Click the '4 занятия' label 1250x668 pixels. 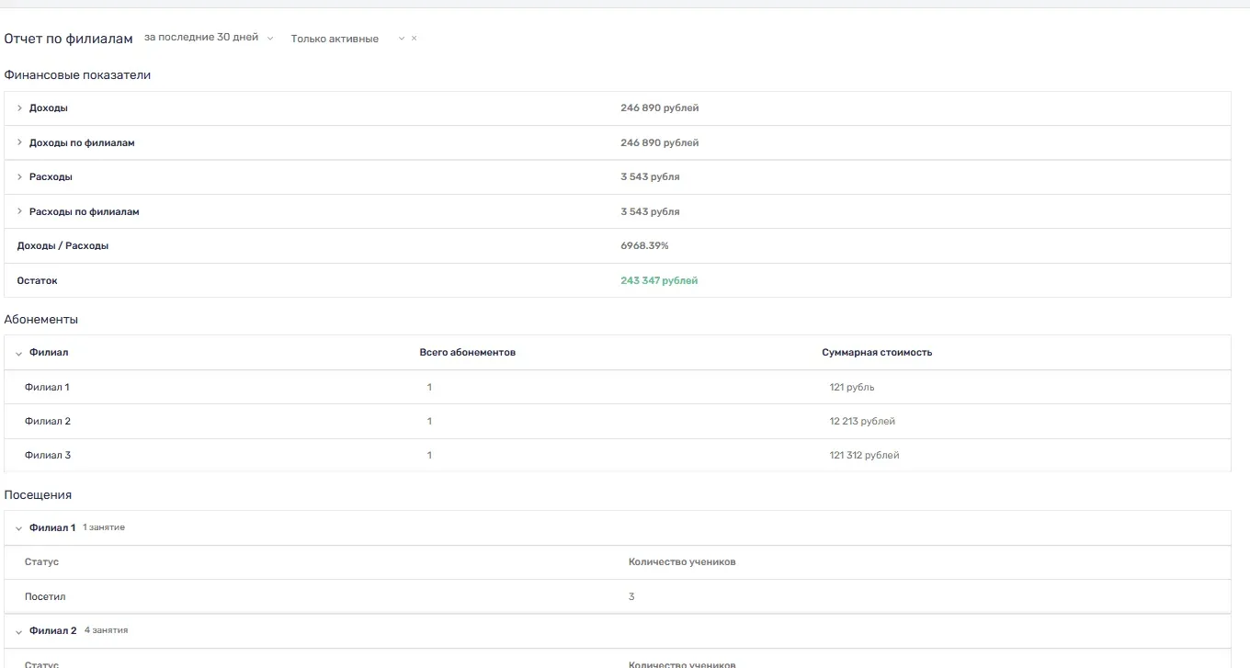click(107, 631)
